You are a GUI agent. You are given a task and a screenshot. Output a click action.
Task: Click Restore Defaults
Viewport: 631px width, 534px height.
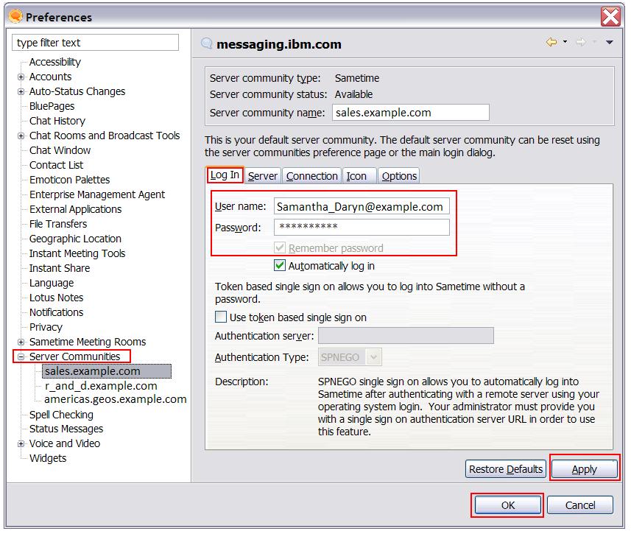tap(505, 468)
